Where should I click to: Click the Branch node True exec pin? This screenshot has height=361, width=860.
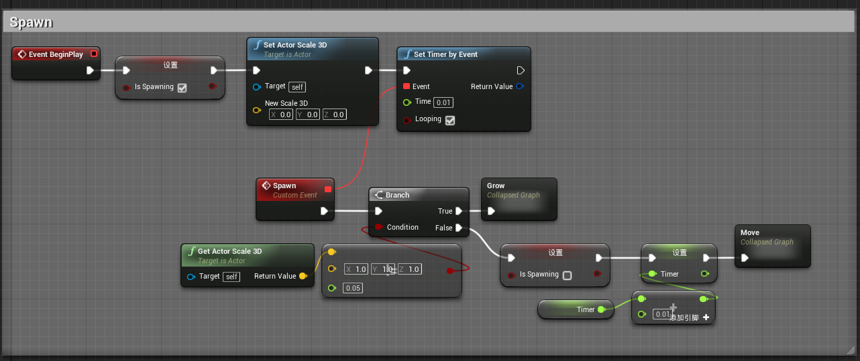(x=458, y=211)
